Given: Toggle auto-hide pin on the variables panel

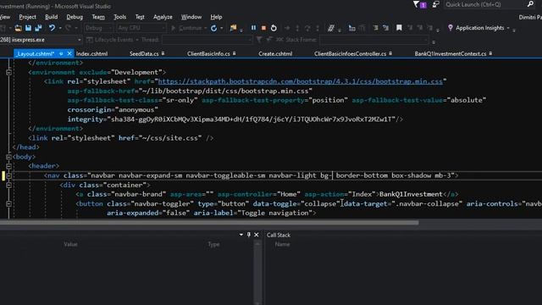Looking at the screenshot, I should [248, 235].
